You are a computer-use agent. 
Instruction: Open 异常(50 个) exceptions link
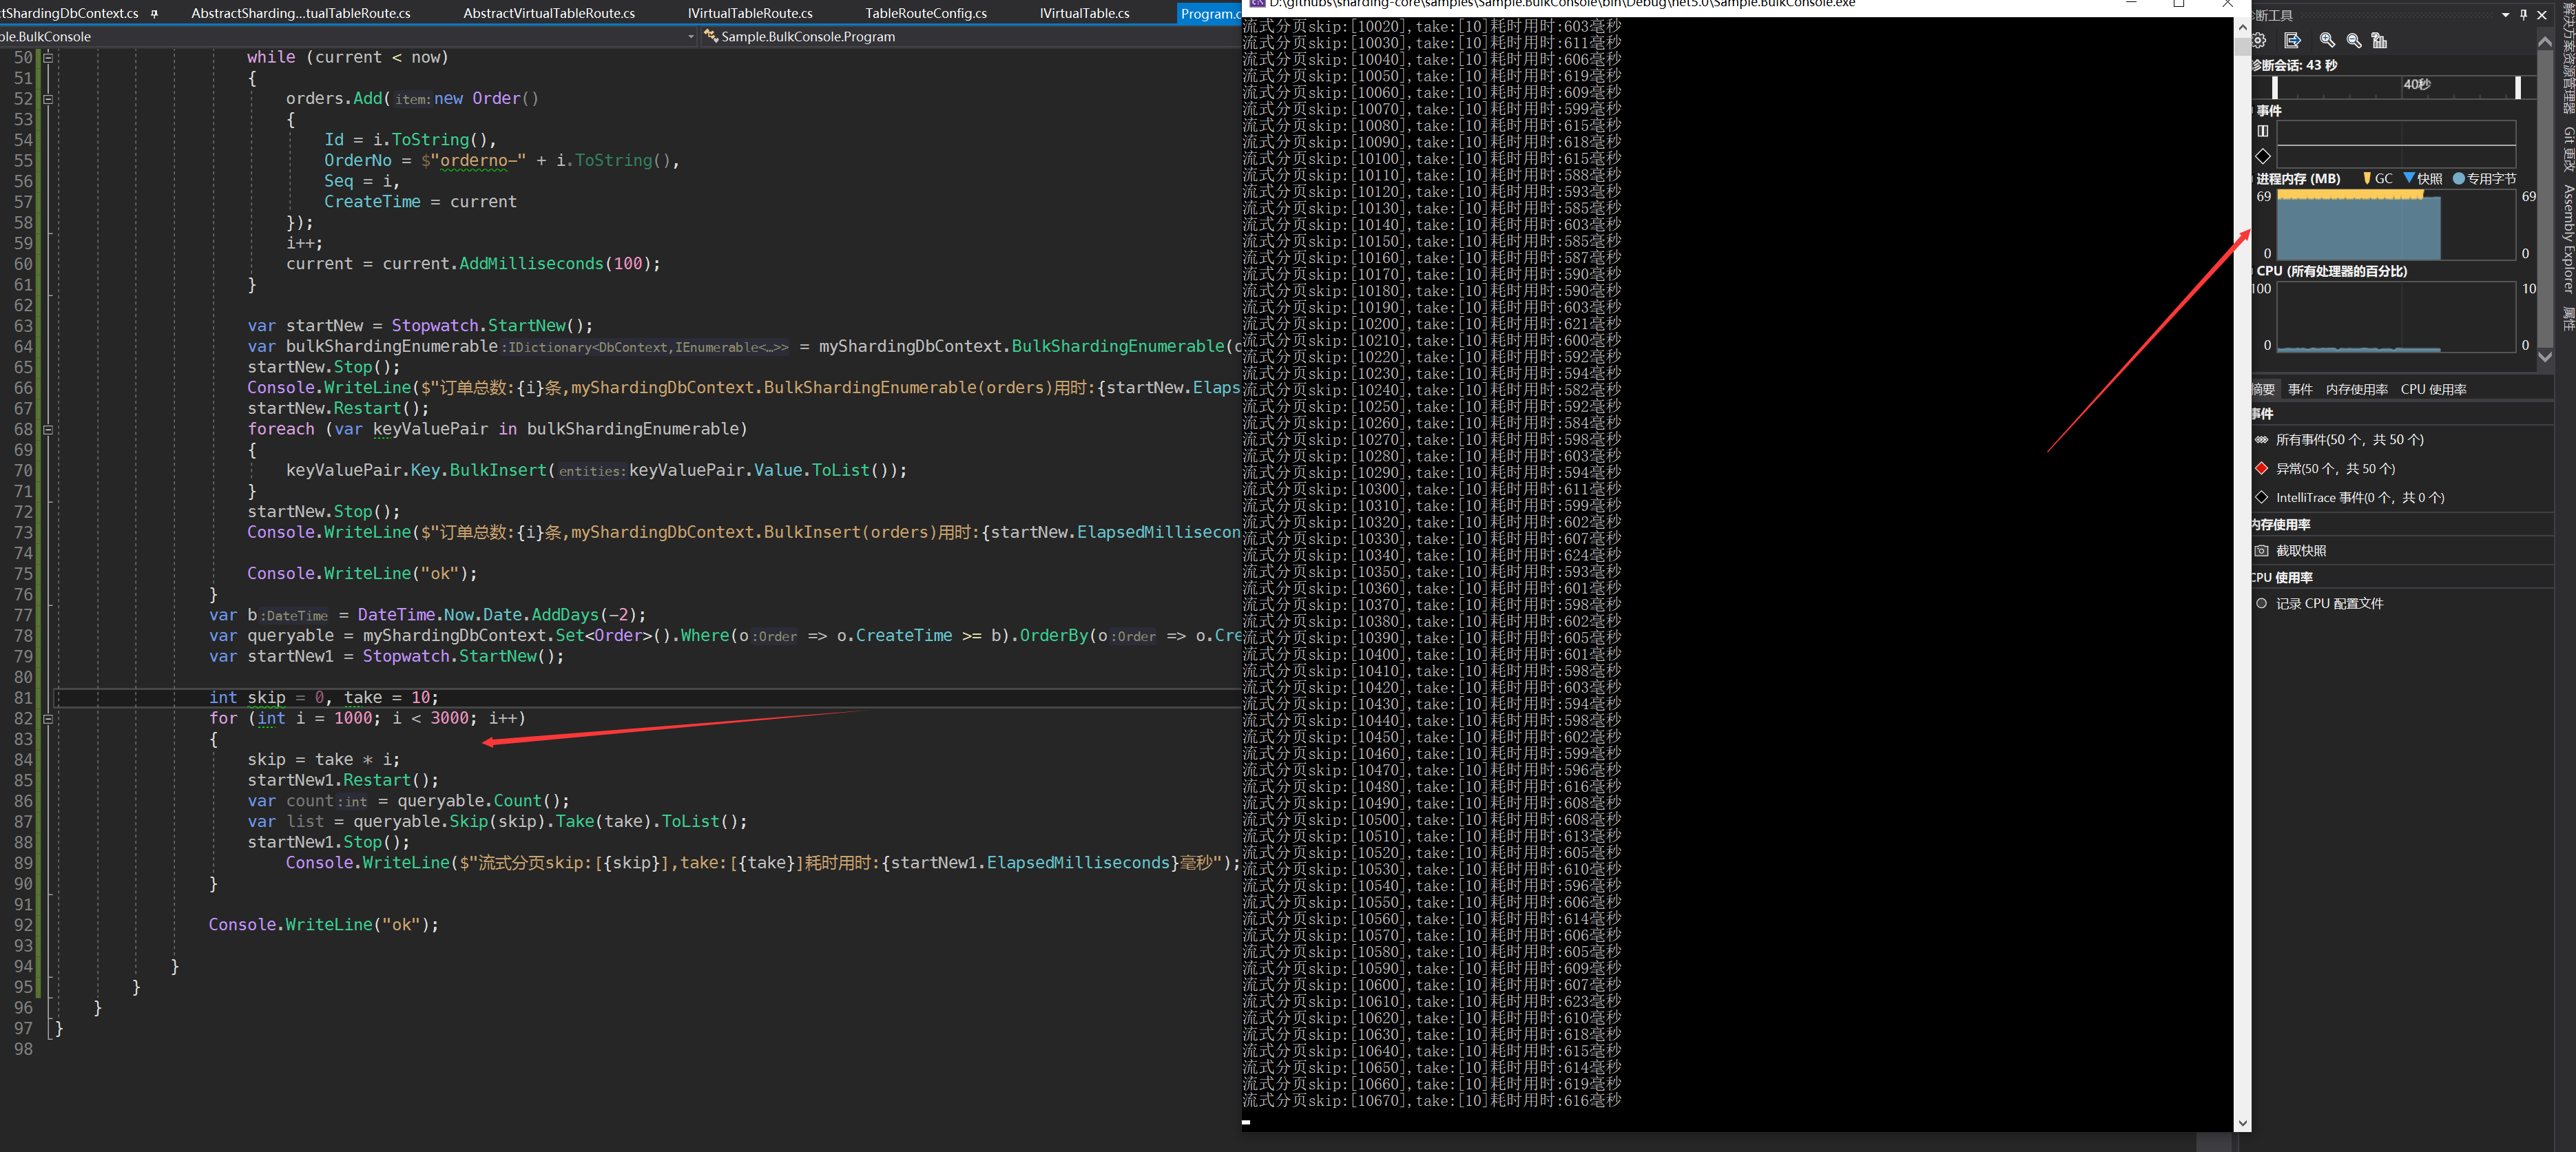2335,469
